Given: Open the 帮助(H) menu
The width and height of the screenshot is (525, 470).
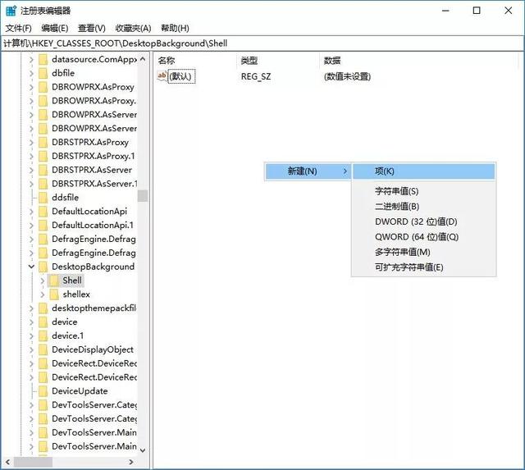Looking at the screenshot, I should point(175,28).
